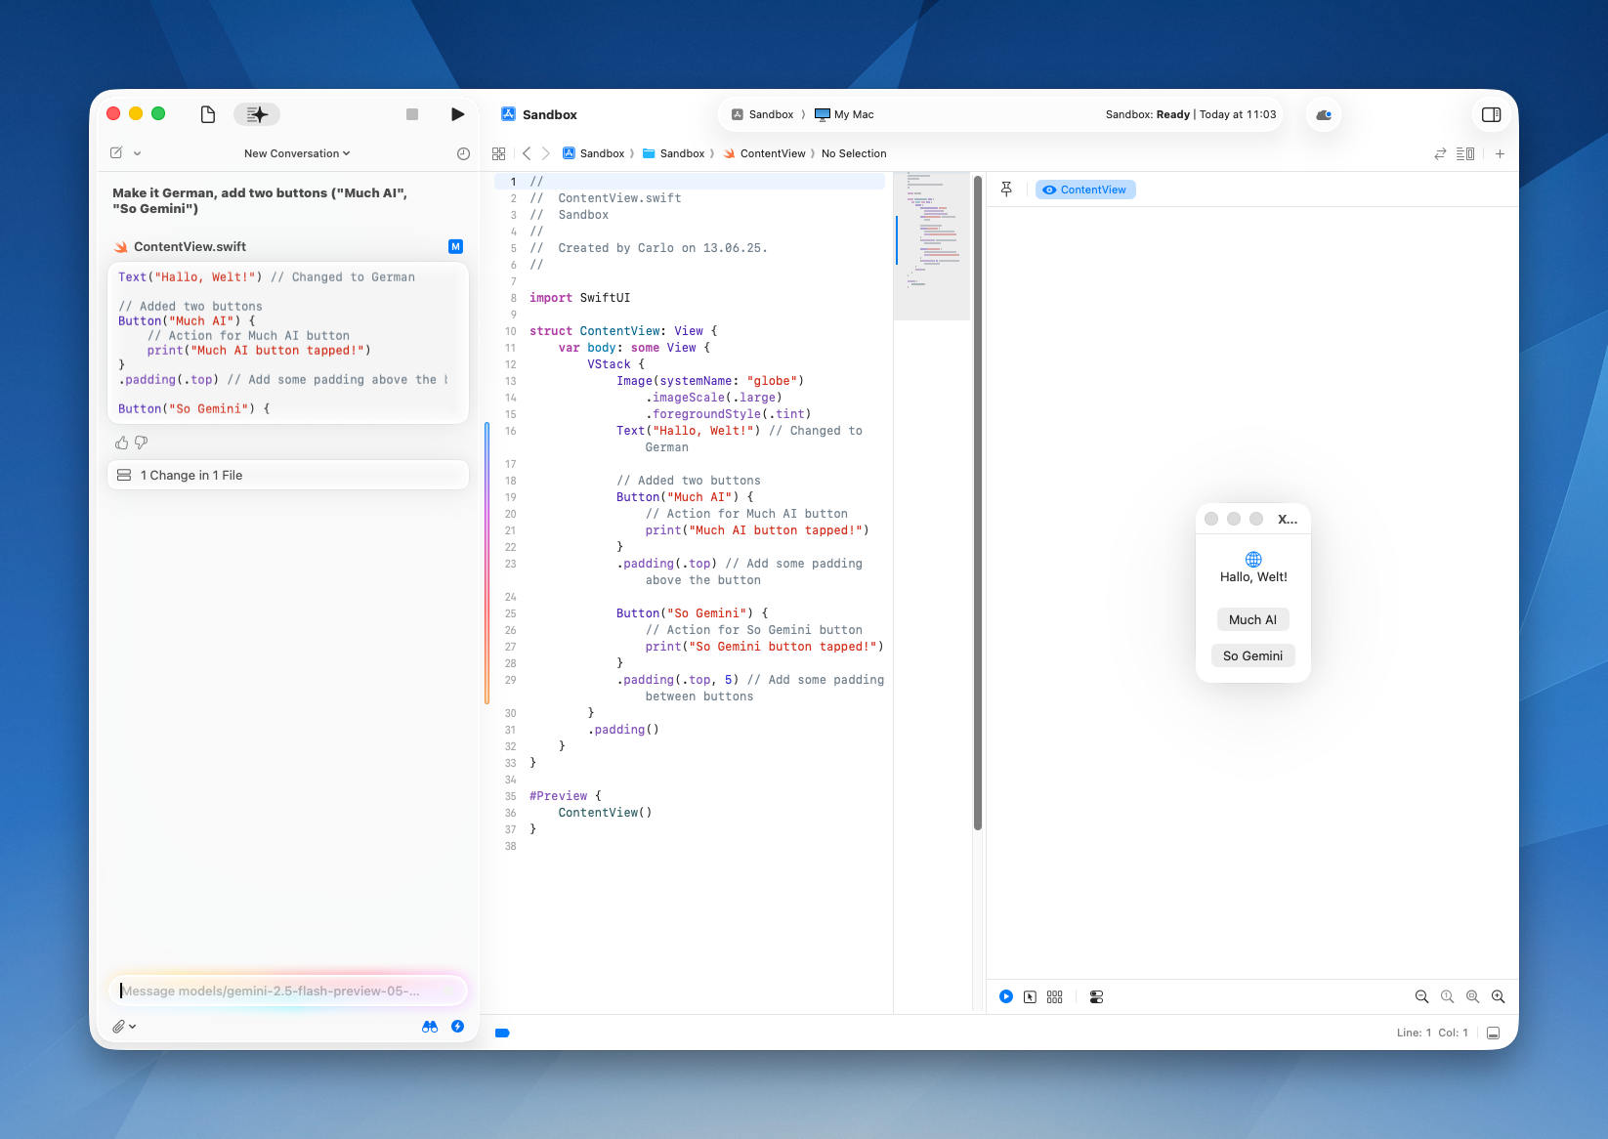Click the message input field for Gemini
The image size is (1608, 1139).
(x=287, y=990)
